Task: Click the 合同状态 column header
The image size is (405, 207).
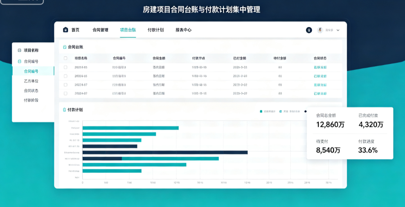Action: click(x=320, y=58)
